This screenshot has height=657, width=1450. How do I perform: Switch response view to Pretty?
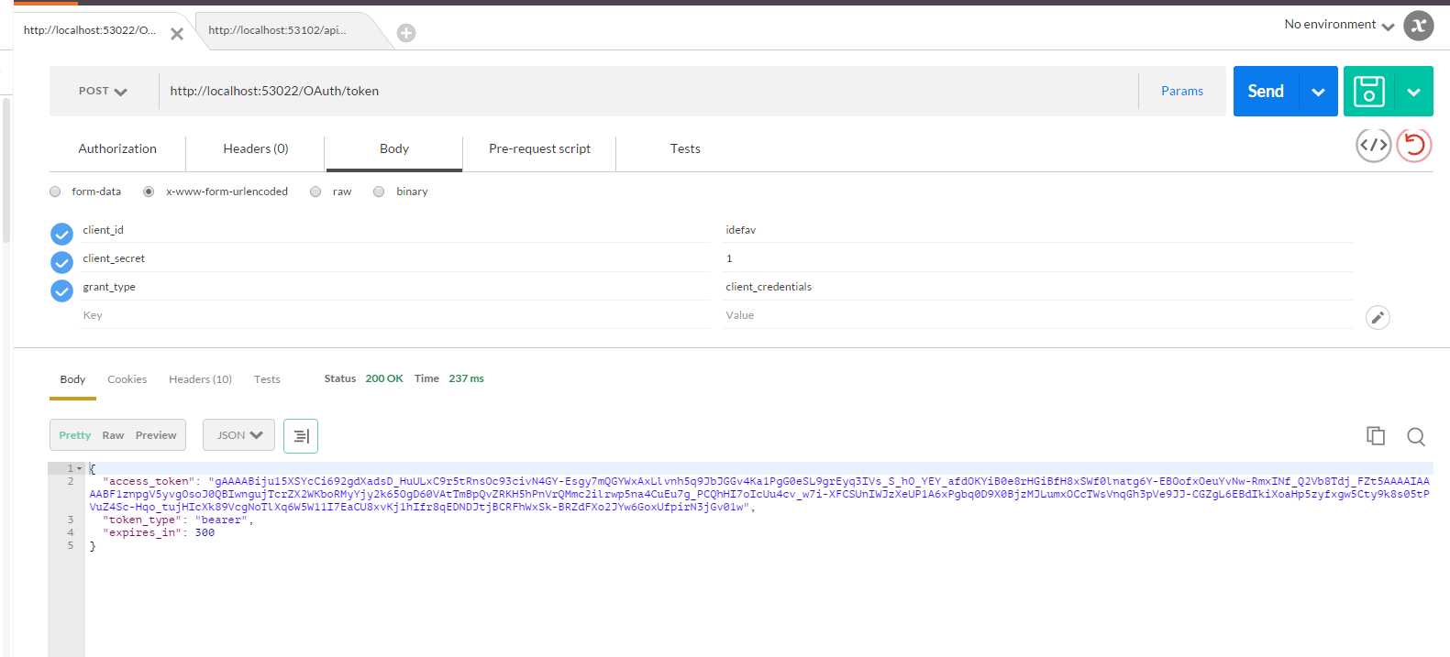click(x=75, y=435)
